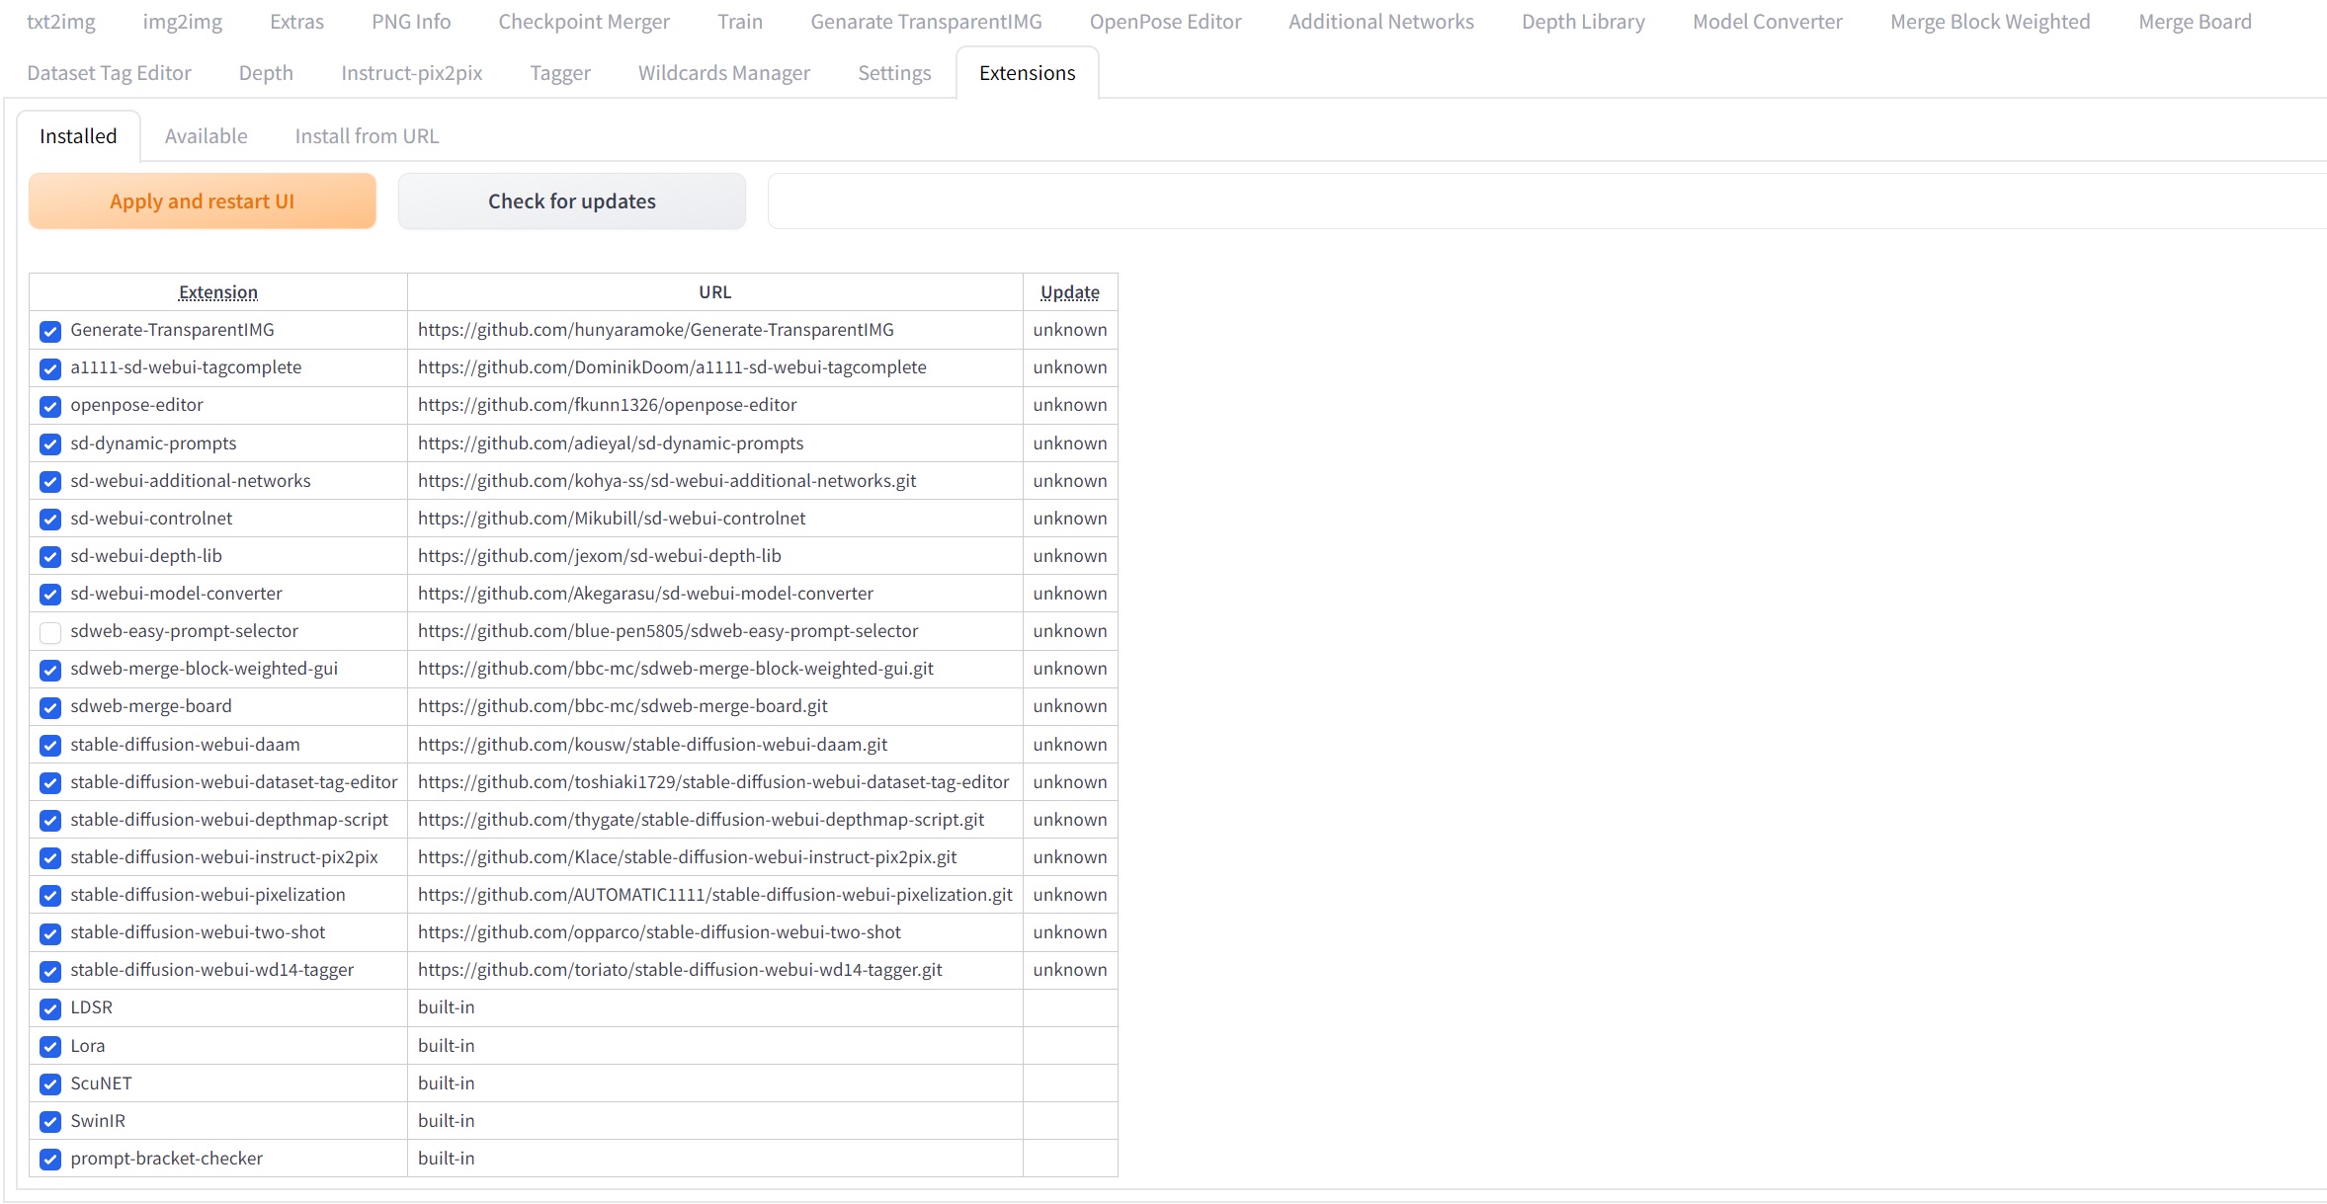Switch to the Installed sub-tab
The width and height of the screenshot is (2327, 1204).
tap(78, 136)
